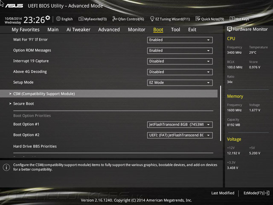Image resolution: width=273 pixels, height=205 pixels.
Task: Switch to the Advanced tab
Action: coord(109,29)
